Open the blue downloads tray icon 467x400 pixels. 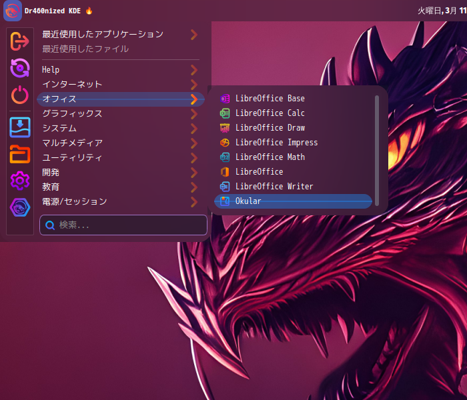click(x=19, y=127)
